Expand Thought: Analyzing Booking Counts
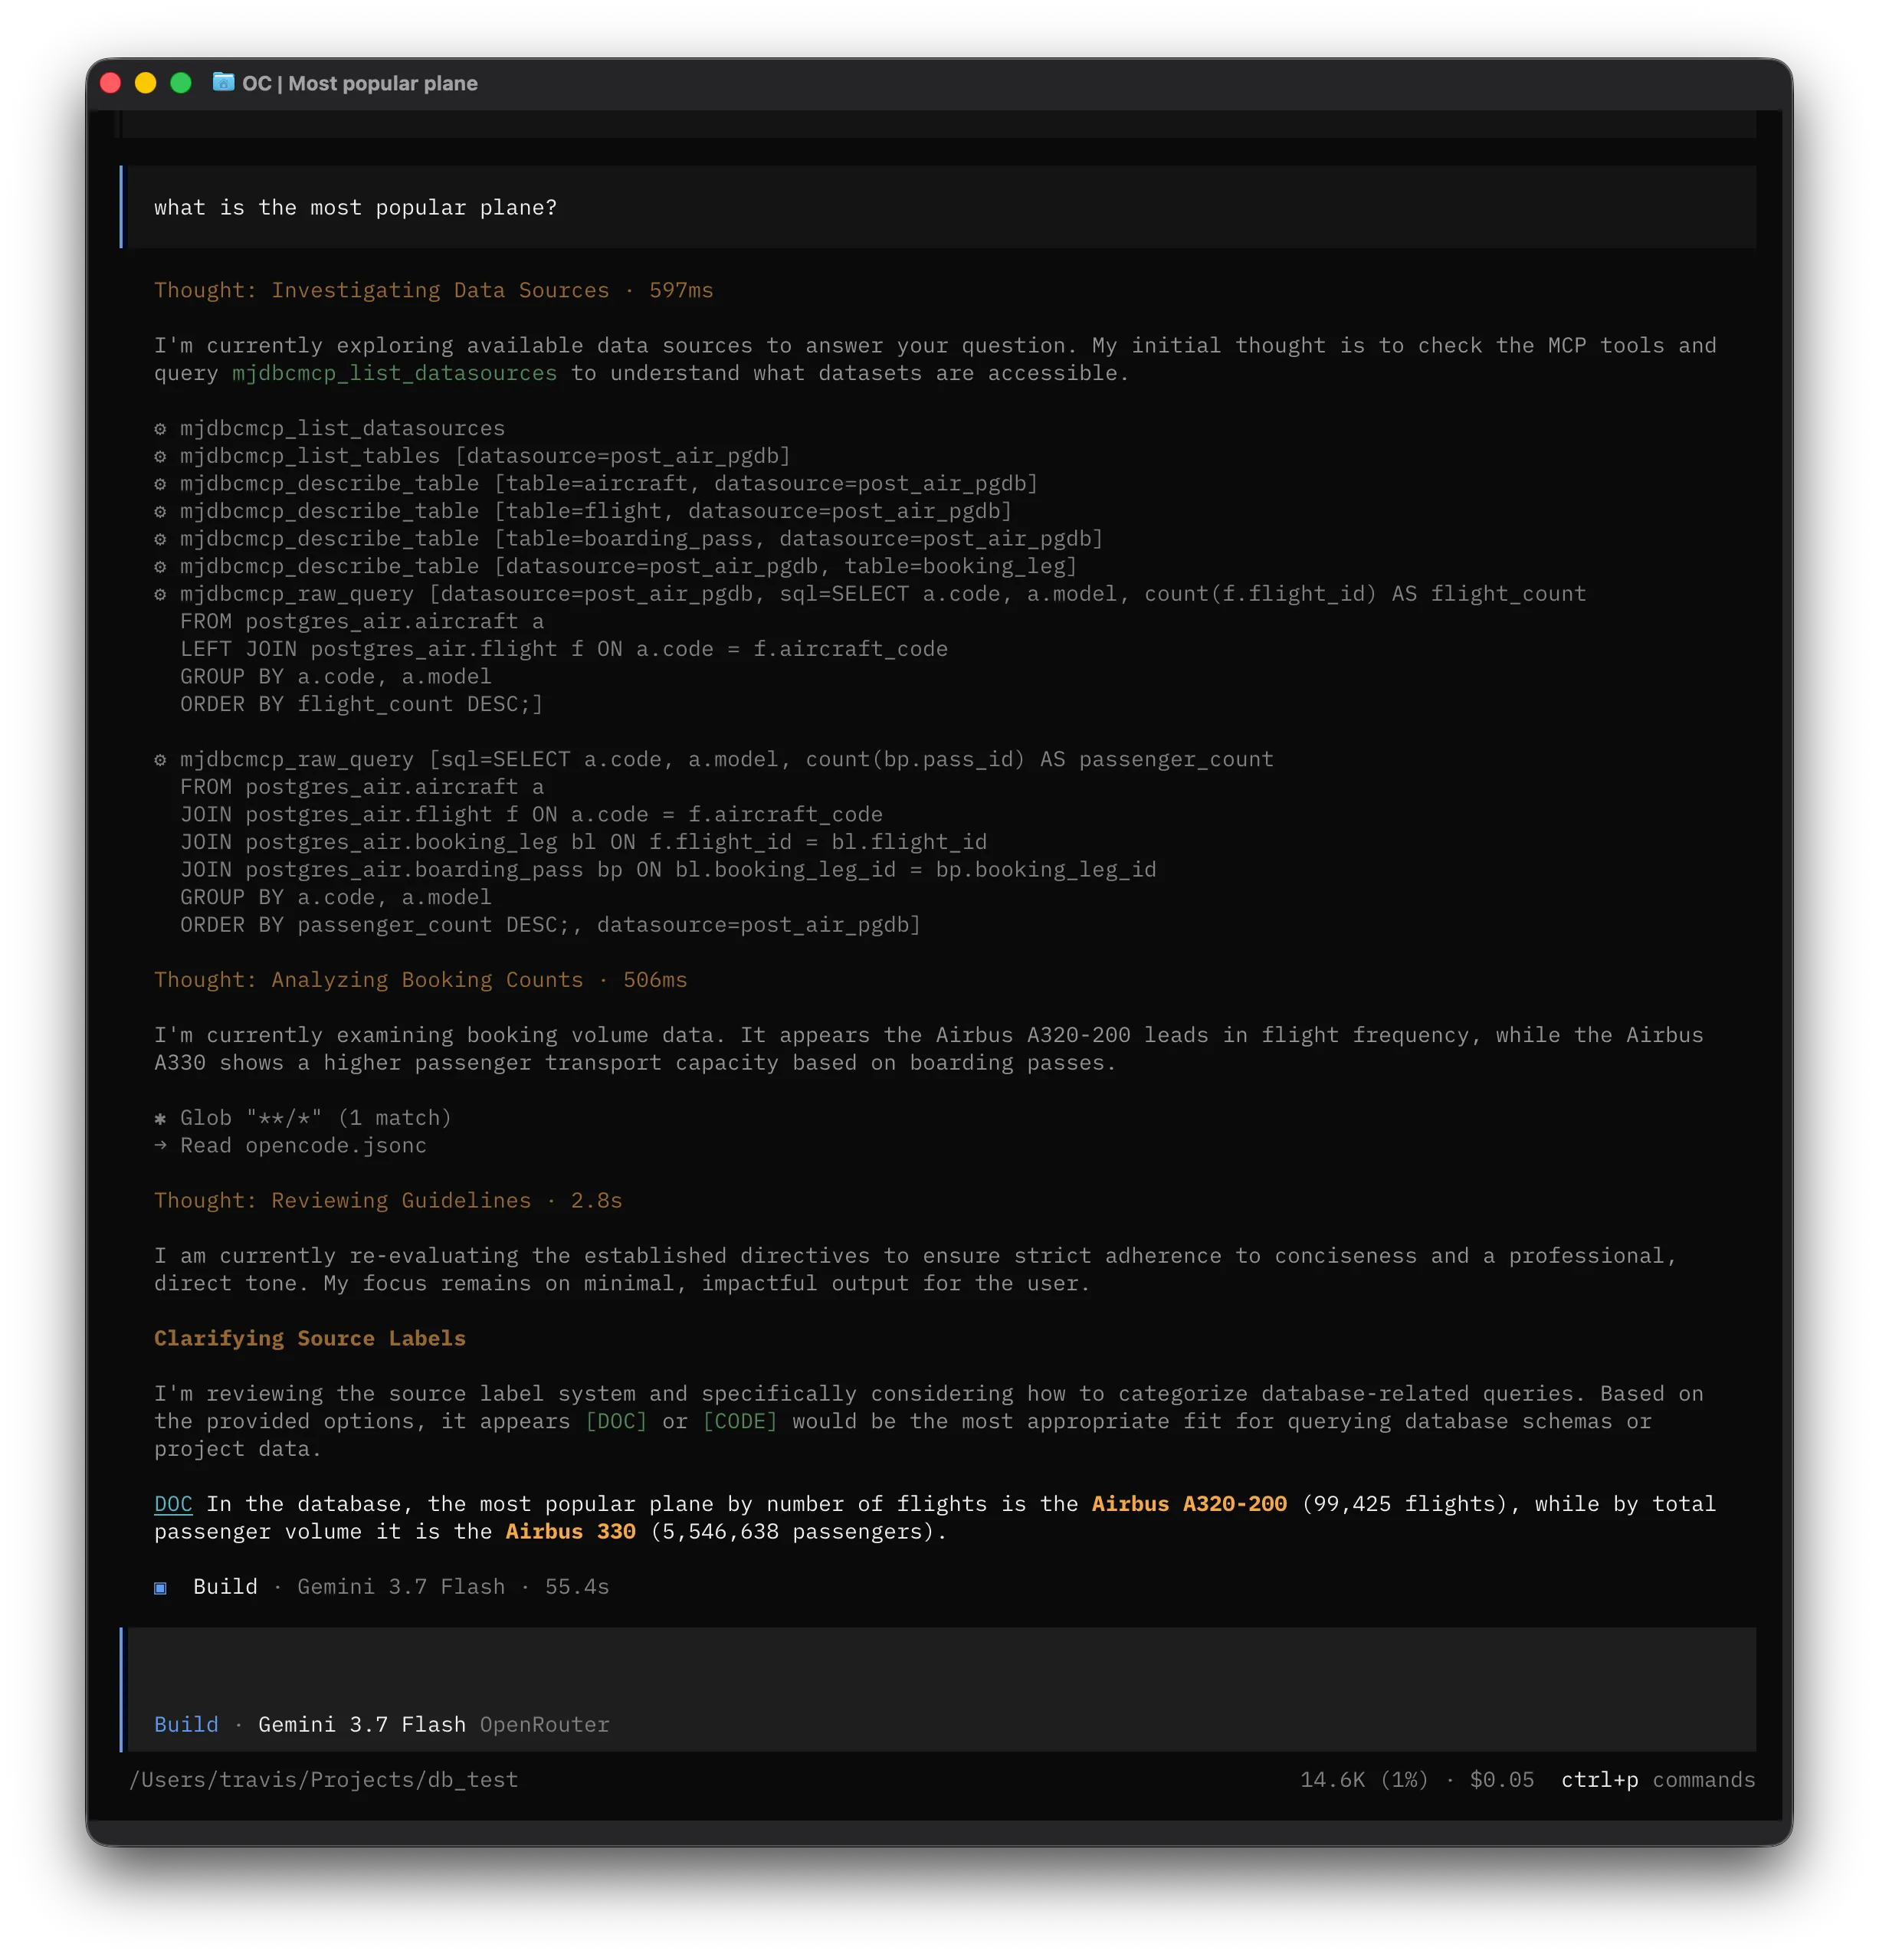The height and width of the screenshot is (1960, 1879). tap(420, 980)
